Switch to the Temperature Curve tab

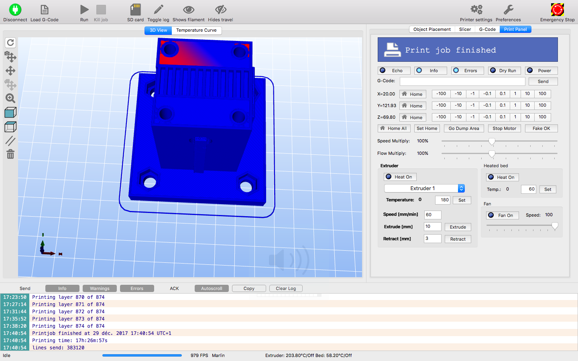pyautogui.click(x=196, y=30)
